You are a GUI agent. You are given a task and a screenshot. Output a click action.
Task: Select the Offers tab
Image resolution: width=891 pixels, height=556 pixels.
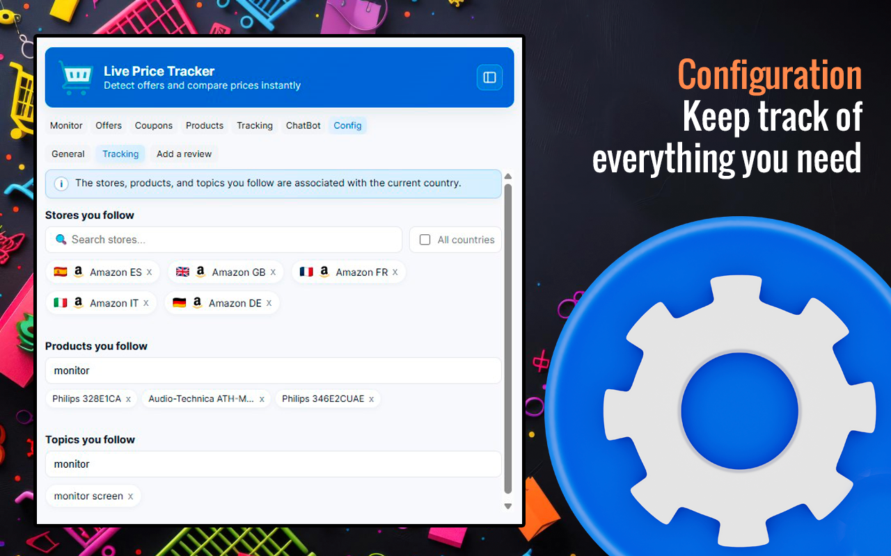[x=109, y=125]
